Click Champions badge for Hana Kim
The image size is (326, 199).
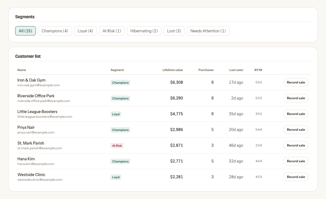click(120, 161)
